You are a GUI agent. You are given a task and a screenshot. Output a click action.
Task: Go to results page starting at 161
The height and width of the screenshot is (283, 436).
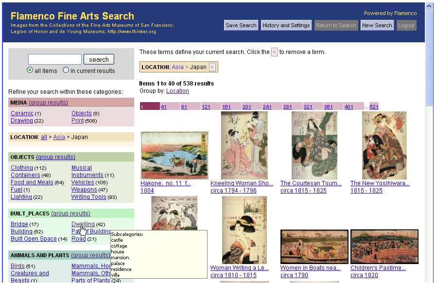click(x=227, y=106)
